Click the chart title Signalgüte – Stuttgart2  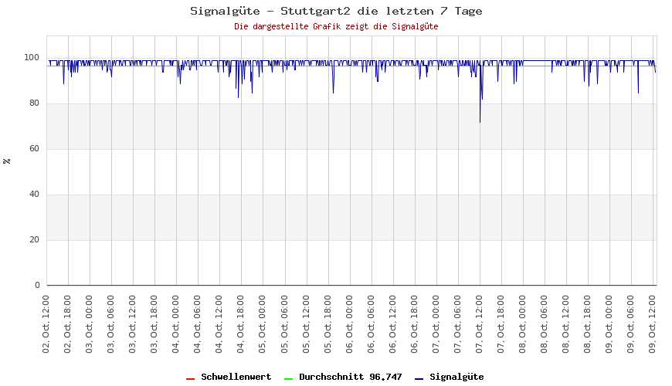coord(336,11)
